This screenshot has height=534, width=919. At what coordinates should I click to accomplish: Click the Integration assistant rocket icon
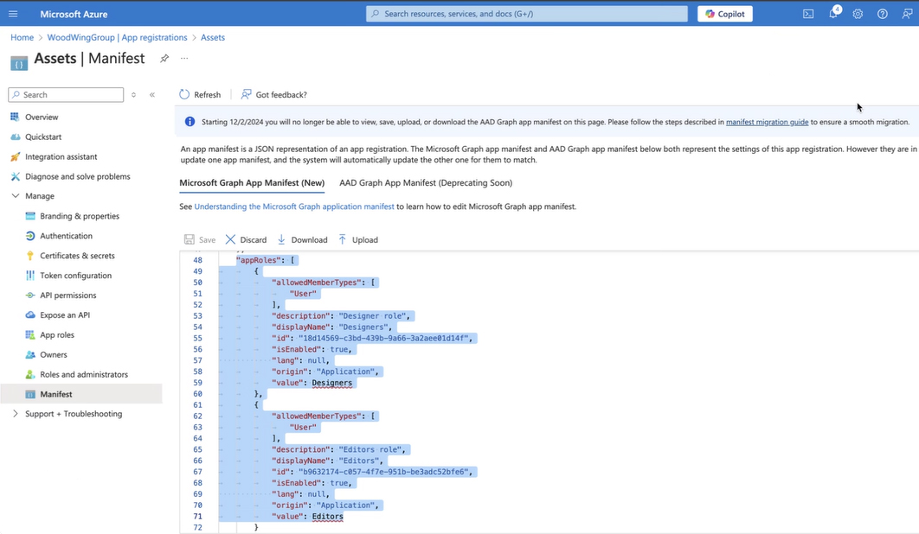(15, 156)
